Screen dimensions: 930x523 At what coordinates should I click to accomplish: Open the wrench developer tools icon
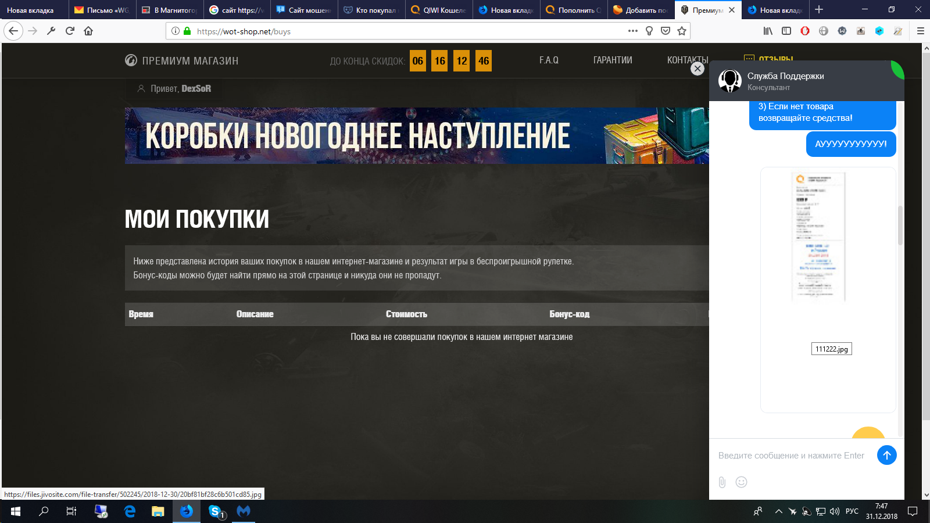[x=51, y=31]
